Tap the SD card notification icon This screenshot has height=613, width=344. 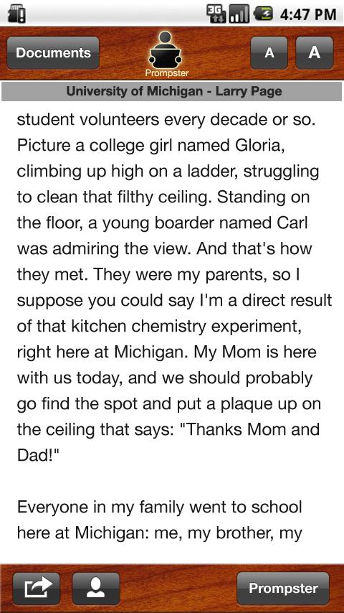pyautogui.click(x=16, y=14)
